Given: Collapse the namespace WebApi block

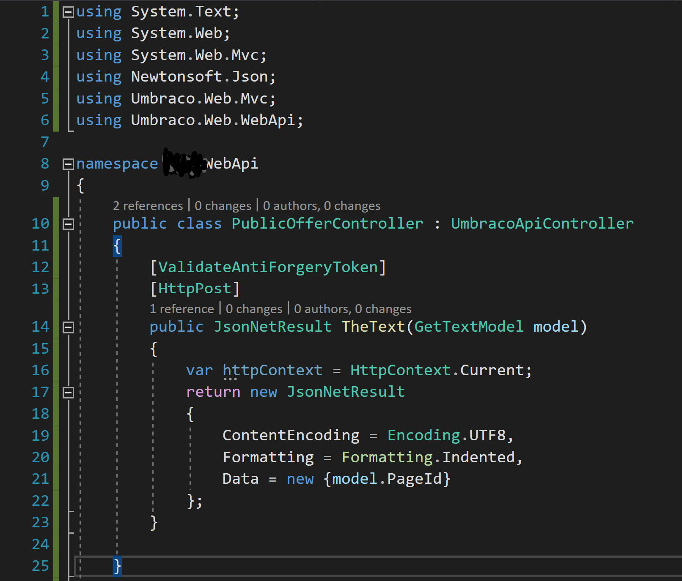Looking at the screenshot, I should click(68, 164).
